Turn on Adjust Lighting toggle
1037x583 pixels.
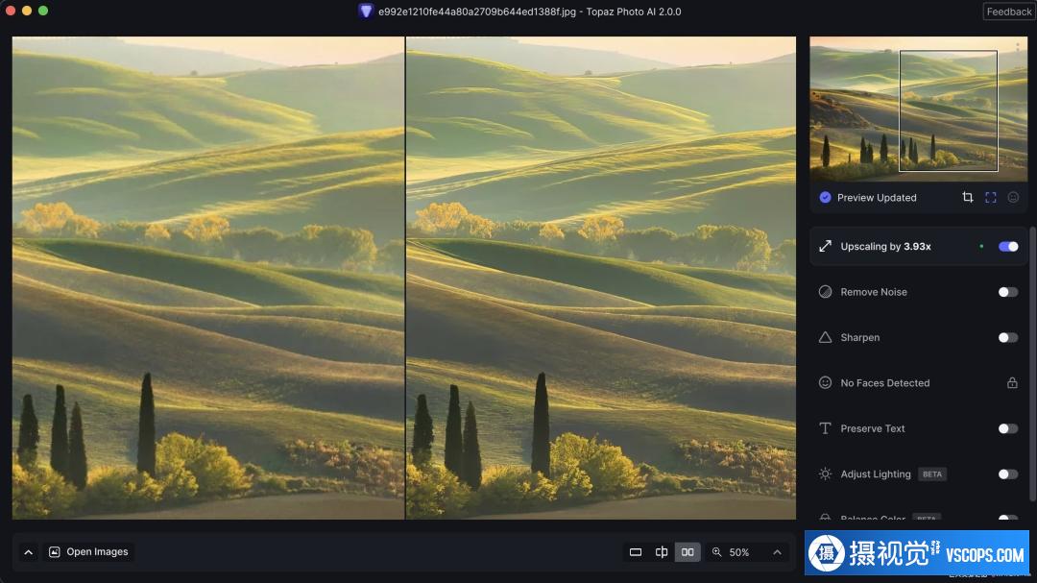coord(1008,474)
